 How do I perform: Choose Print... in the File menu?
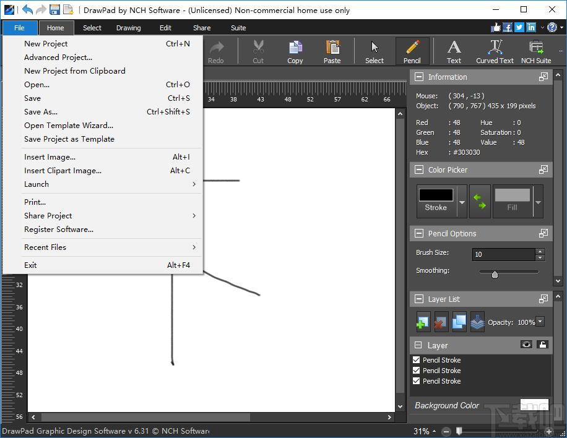[x=102, y=202]
